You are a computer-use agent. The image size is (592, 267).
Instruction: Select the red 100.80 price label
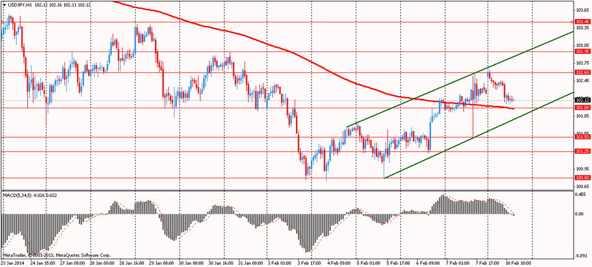point(582,178)
